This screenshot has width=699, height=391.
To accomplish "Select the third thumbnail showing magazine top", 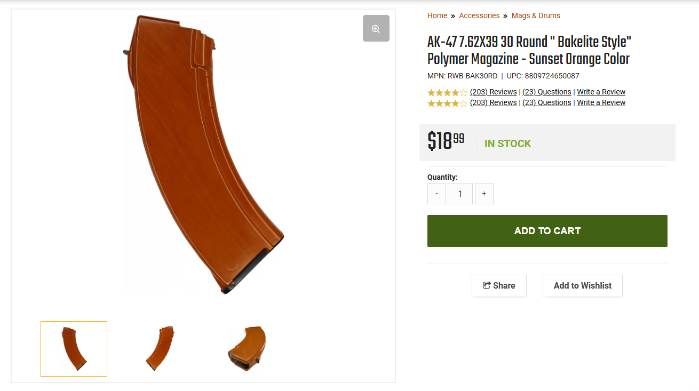I will (x=247, y=349).
